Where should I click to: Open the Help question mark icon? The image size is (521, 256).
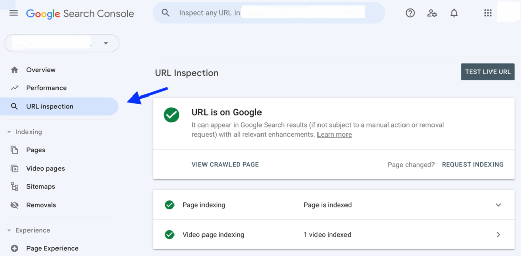(x=410, y=13)
